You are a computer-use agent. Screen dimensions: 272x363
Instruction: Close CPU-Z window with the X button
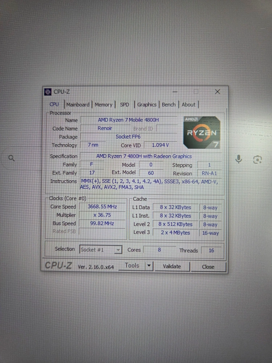click(x=217, y=92)
